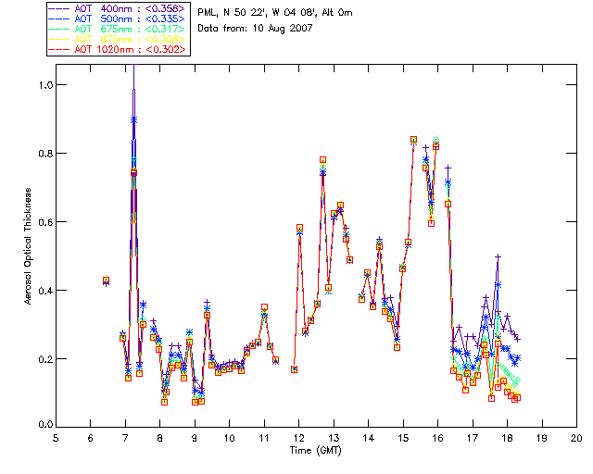Click the x-axis tick label 5

(56, 438)
